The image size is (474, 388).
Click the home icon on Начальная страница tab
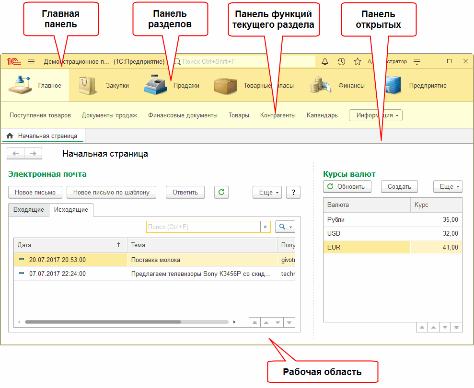coord(10,136)
